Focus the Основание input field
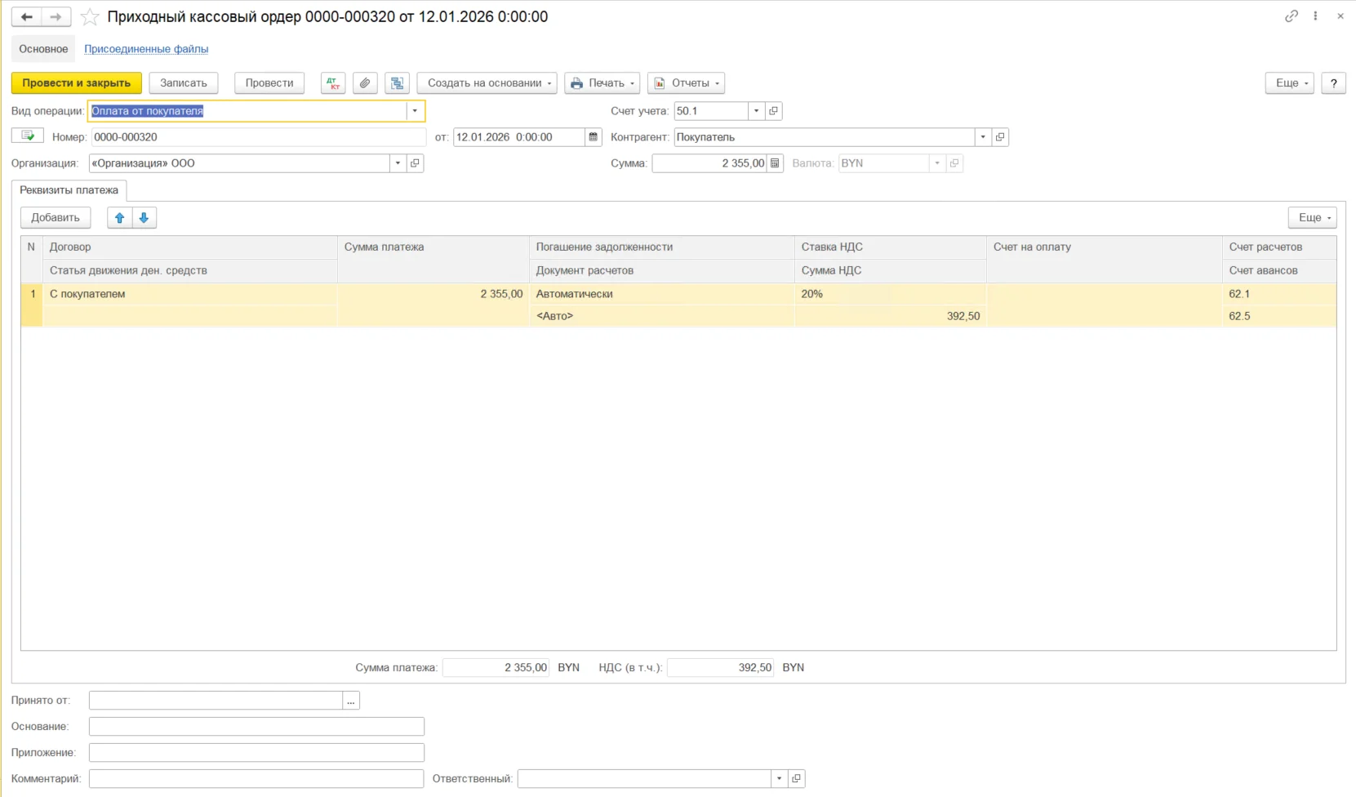The height and width of the screenshot is (797, 1356). click(x=256, y=727)
